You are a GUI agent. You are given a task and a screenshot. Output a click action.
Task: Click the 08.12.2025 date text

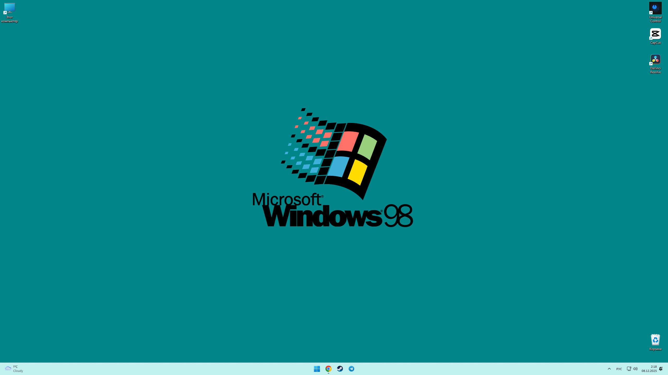point(649,371)
